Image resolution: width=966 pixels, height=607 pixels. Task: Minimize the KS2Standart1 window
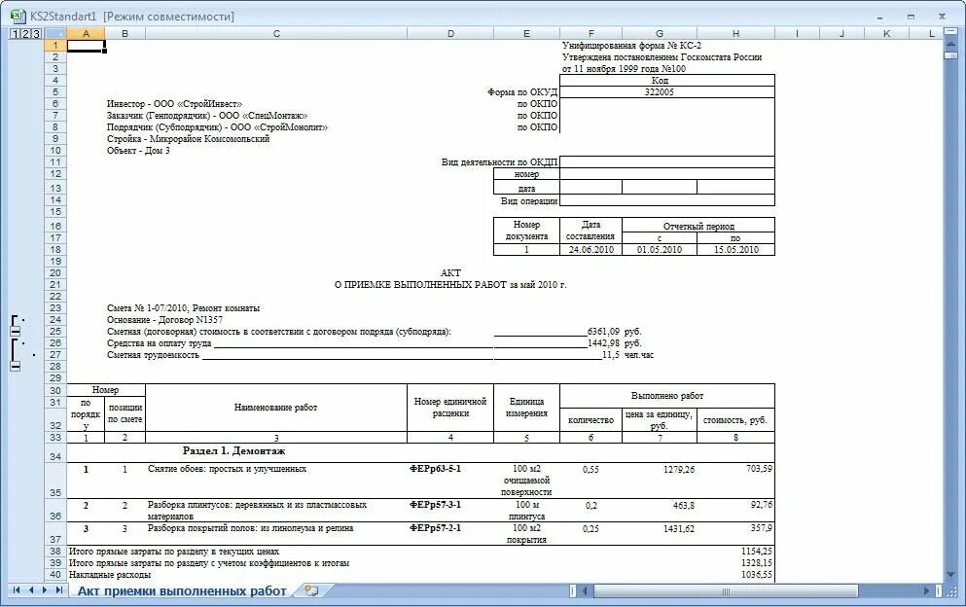point(879,17)
